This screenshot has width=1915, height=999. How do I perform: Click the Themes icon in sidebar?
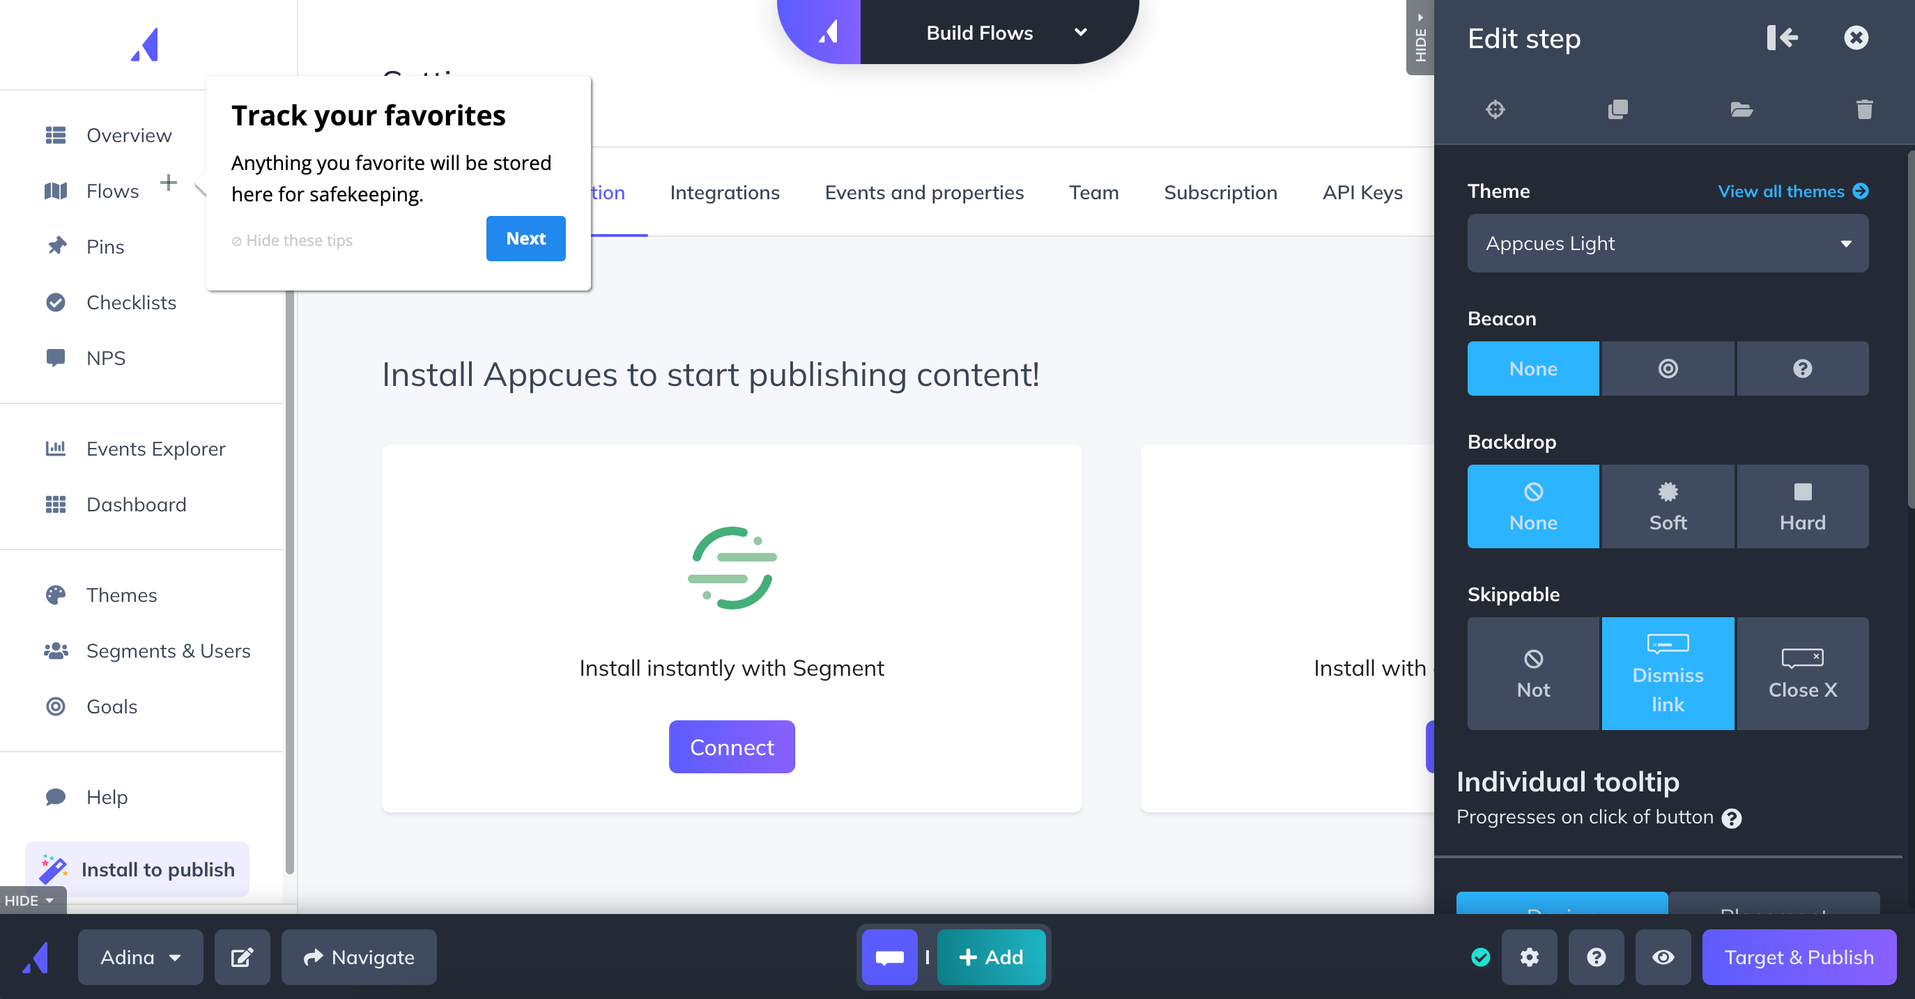coord(56,594)
